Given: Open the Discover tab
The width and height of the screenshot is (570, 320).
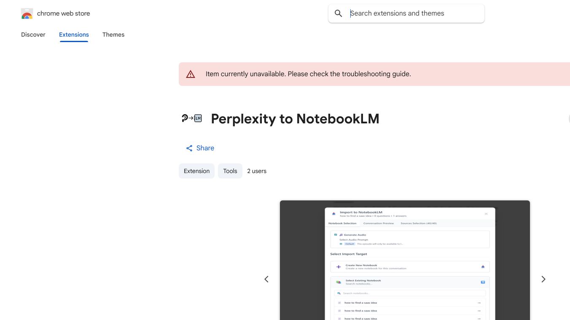Looking at the screenshot, I should 33,35.
